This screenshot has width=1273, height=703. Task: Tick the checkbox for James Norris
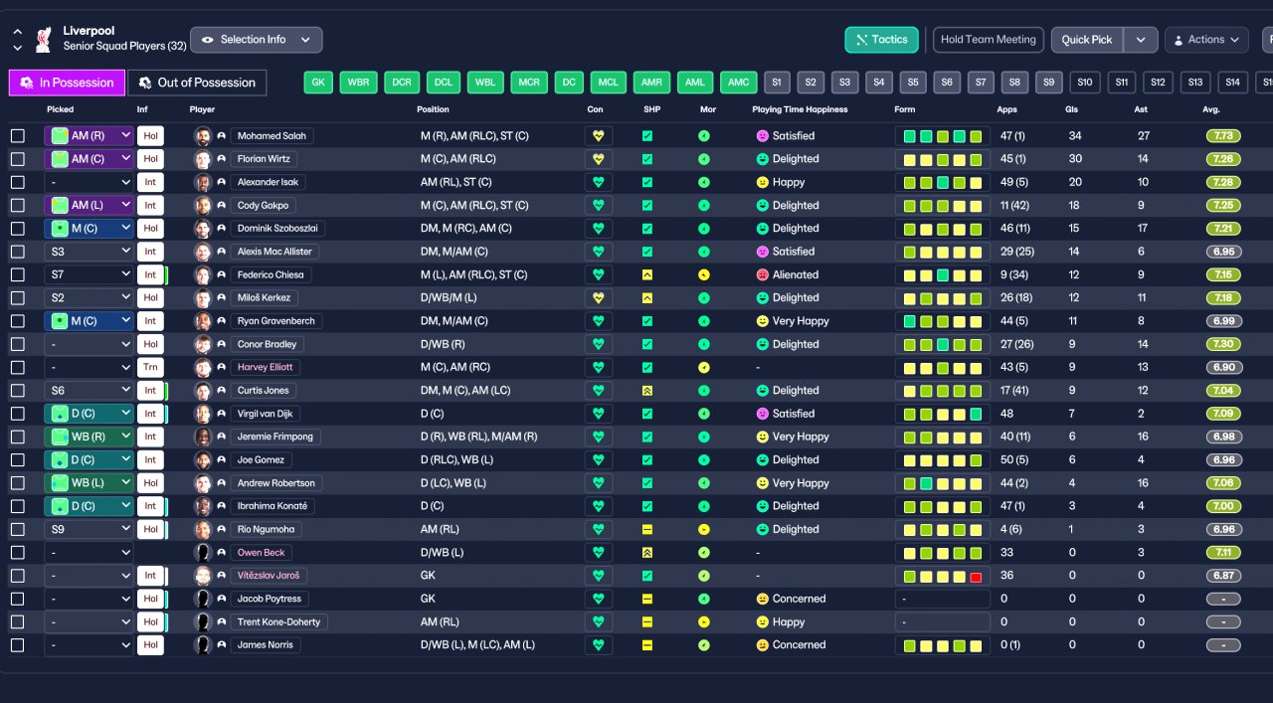click(x=18, y=644)
